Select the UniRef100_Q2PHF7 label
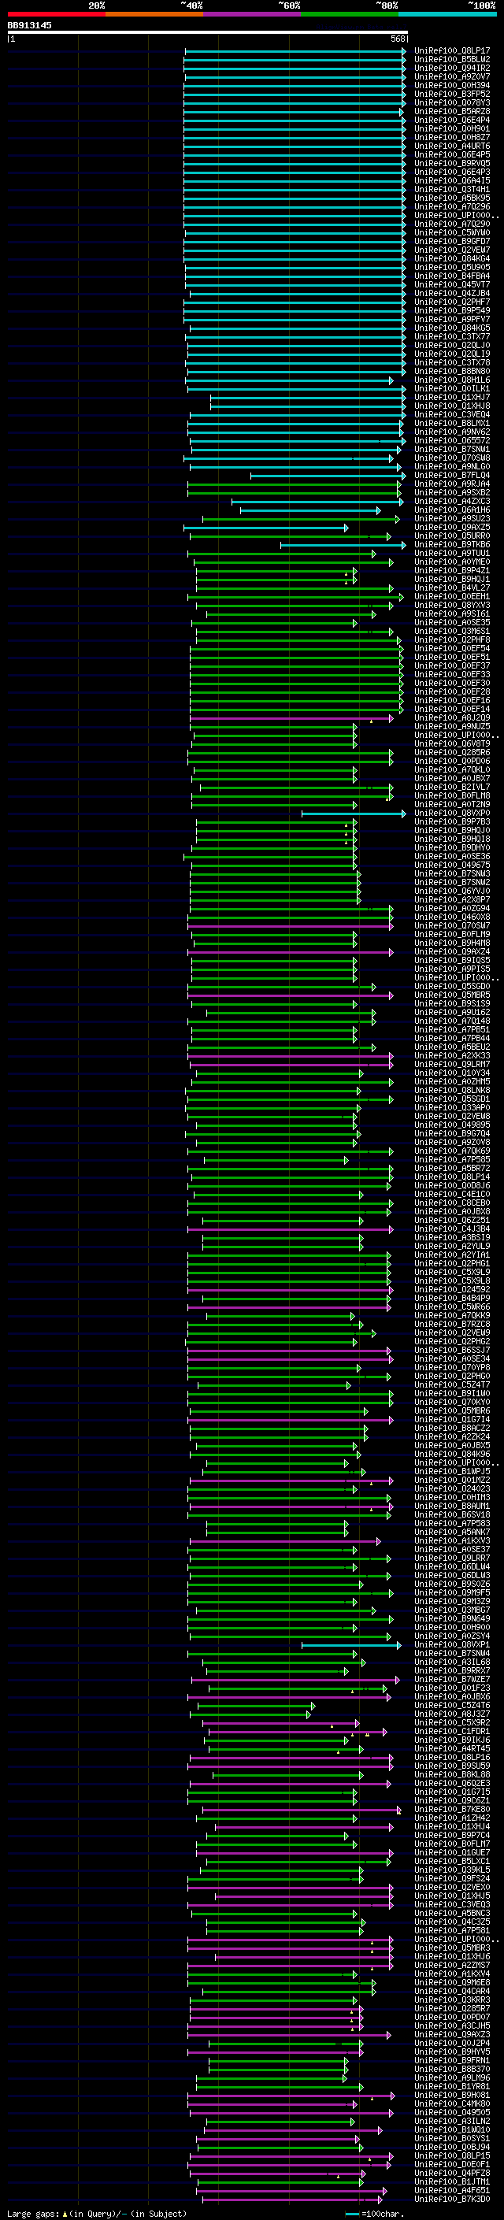This screenshot has height=2220, width=504. pos(451,302)
